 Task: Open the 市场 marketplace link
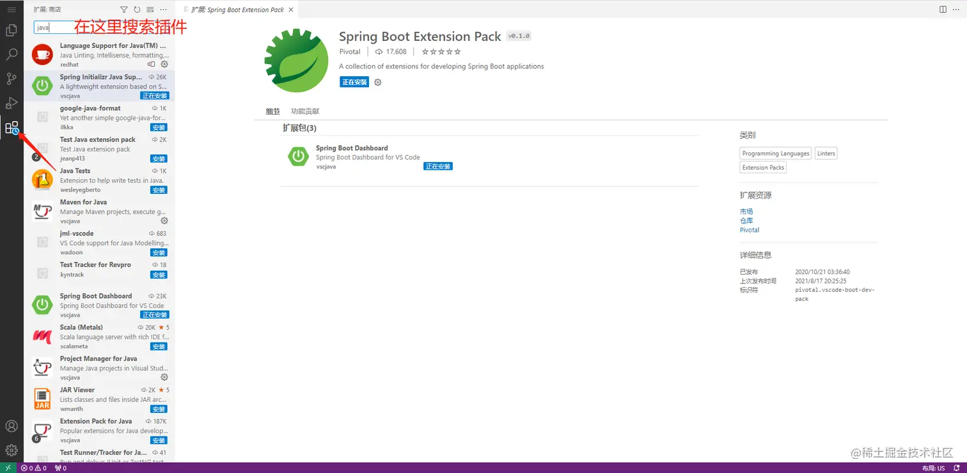click(x=746, y=211)
